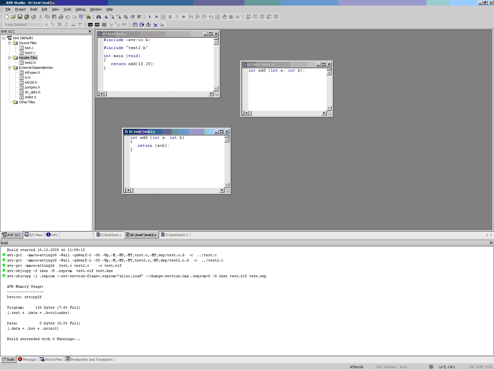Screen dimensions: 494x370
Task: Click the New File toolbar icon
Action: [6, 17]
